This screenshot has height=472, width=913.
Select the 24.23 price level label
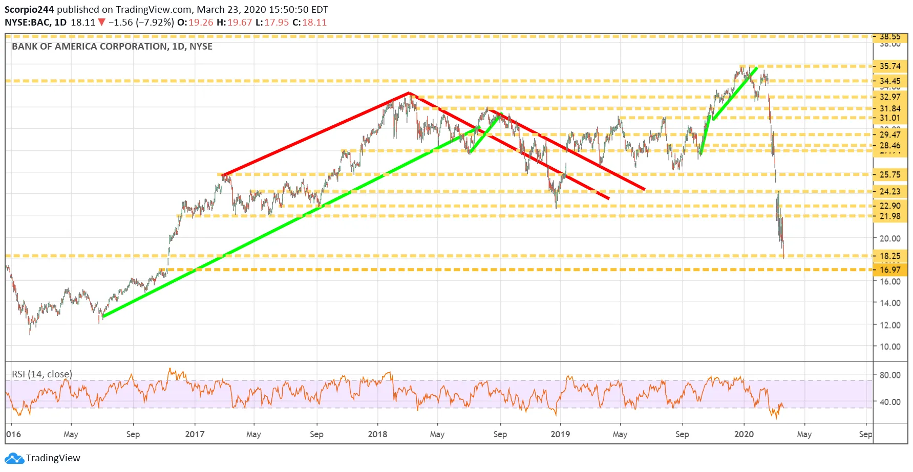pos(890,191)
